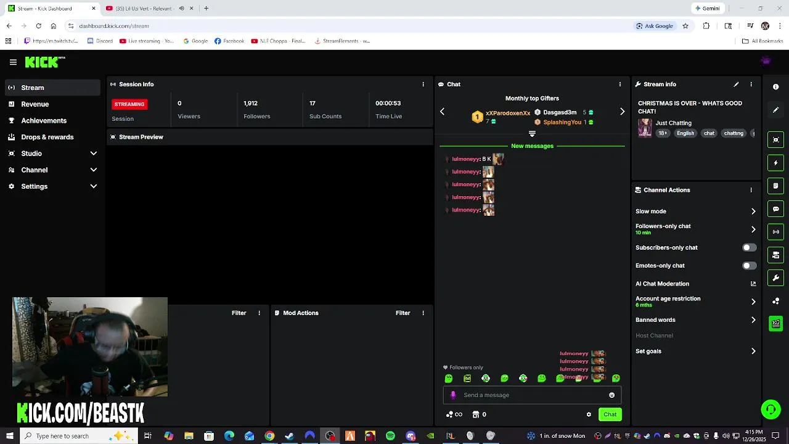Click the Filter button in Mod Actions panel
The image size is (789, 444).
[x=403, y=313]
